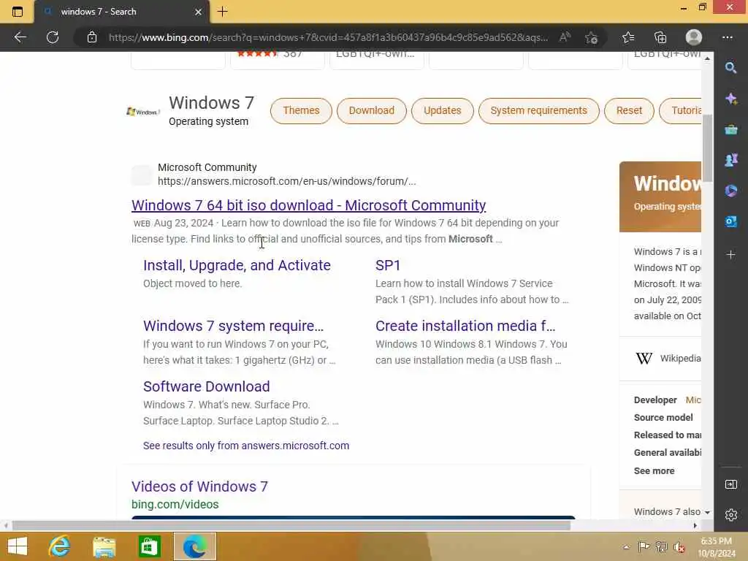This screenshot has height=561, width=748.
Task: Select the Download filter pill
Action: (372, 111)
